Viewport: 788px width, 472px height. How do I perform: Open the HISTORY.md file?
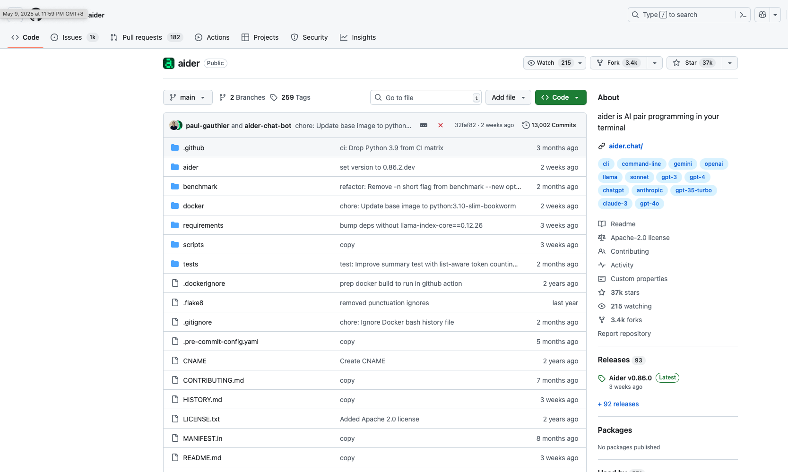click(202, 400)
